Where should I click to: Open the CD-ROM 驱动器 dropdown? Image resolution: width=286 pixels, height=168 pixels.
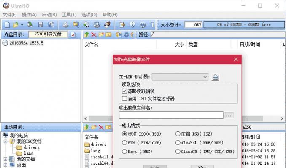click(x=180, y=77)
